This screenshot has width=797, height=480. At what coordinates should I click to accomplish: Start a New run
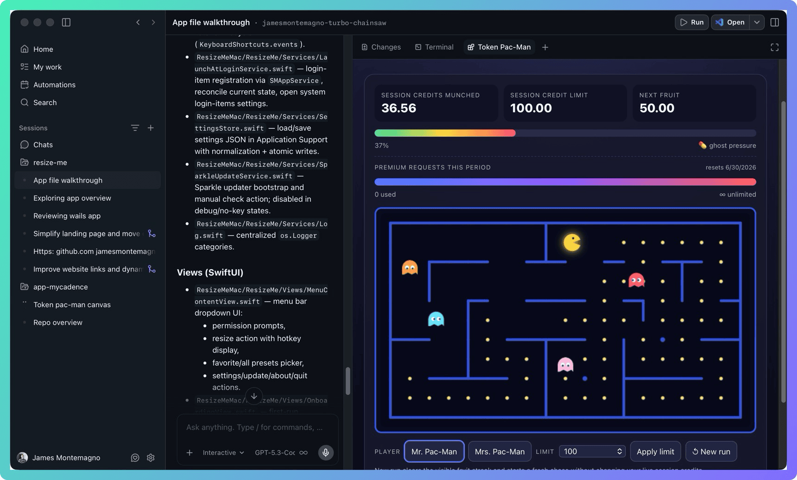711,452
